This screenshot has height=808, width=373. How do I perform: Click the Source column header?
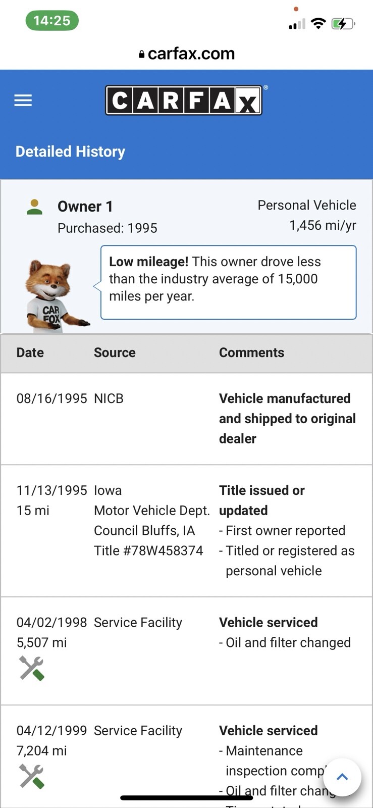[115, 352]
